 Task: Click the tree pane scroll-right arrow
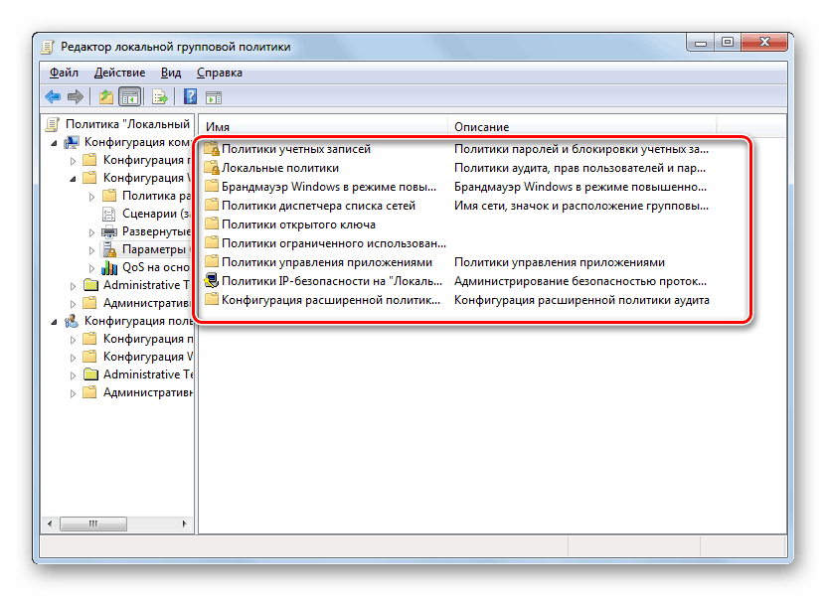(184, 523)
